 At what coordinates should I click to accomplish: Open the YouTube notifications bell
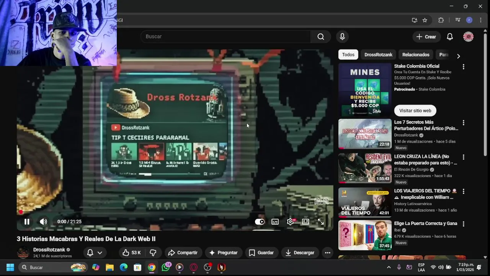point(450,37)
